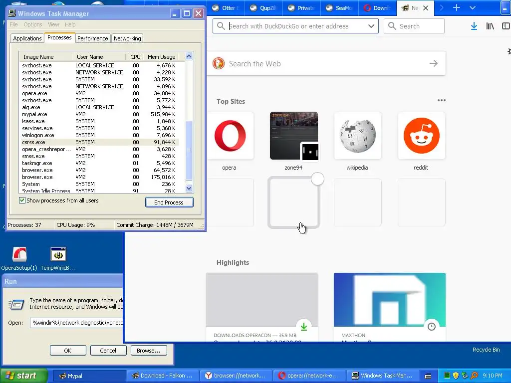Open the Library bookshelf icon in Mypal toolbar
511x383 pixels.
click(490, 26)
